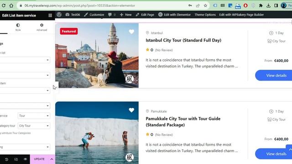Viewport: 292px width, 164px height.
Task: Click Edit with Elementor
Action: pyautogui.click(x=174, y=15)
